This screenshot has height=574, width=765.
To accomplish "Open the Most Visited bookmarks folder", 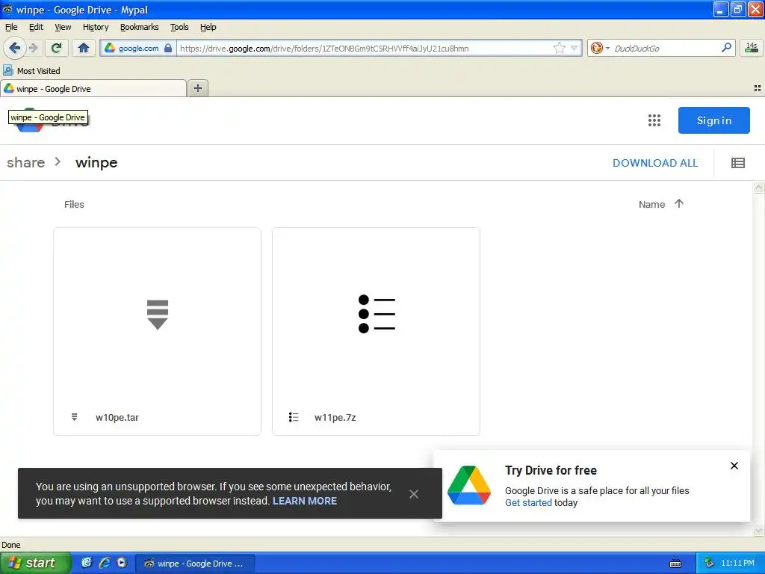I will [x=31, y=71].
